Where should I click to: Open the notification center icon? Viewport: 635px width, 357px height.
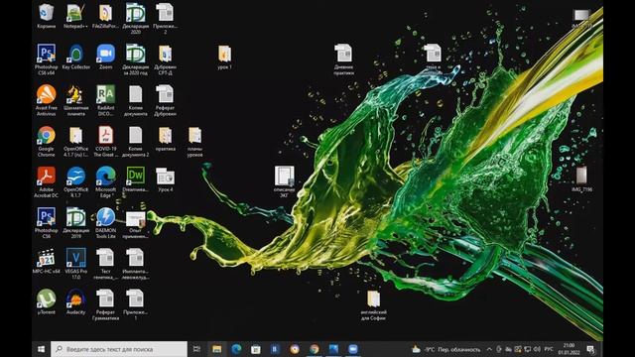pos(590,349)
